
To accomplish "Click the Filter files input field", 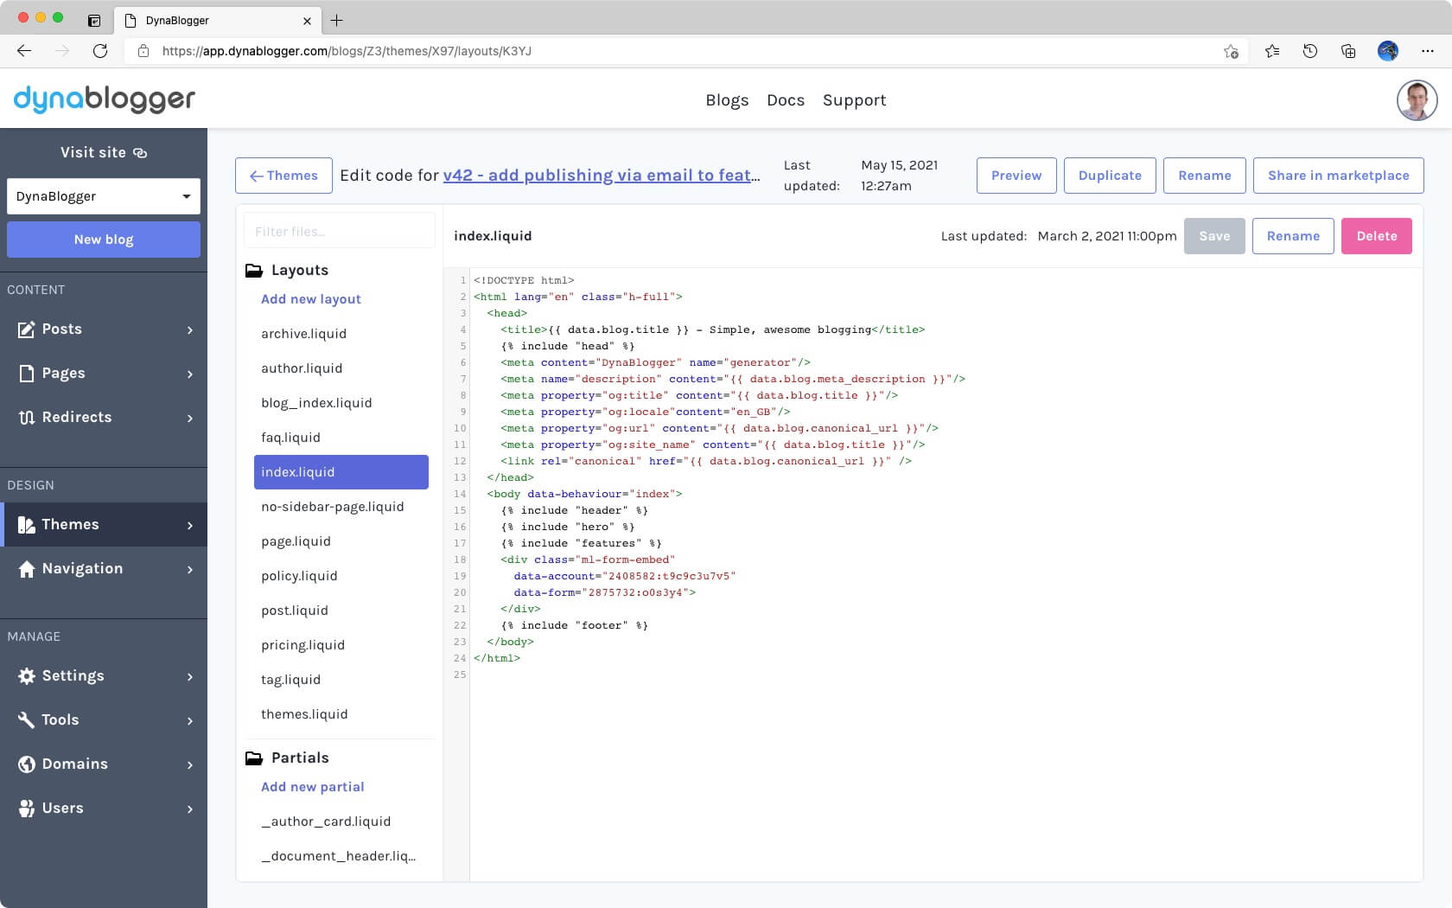I will point(340,231).
